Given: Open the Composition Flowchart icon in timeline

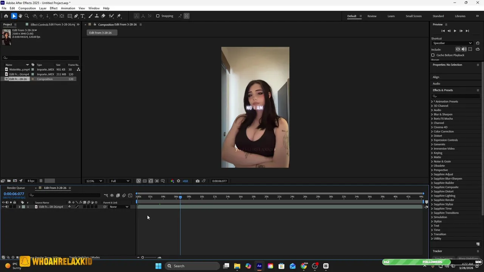Looking at the screenshot, I should (106, 195).
